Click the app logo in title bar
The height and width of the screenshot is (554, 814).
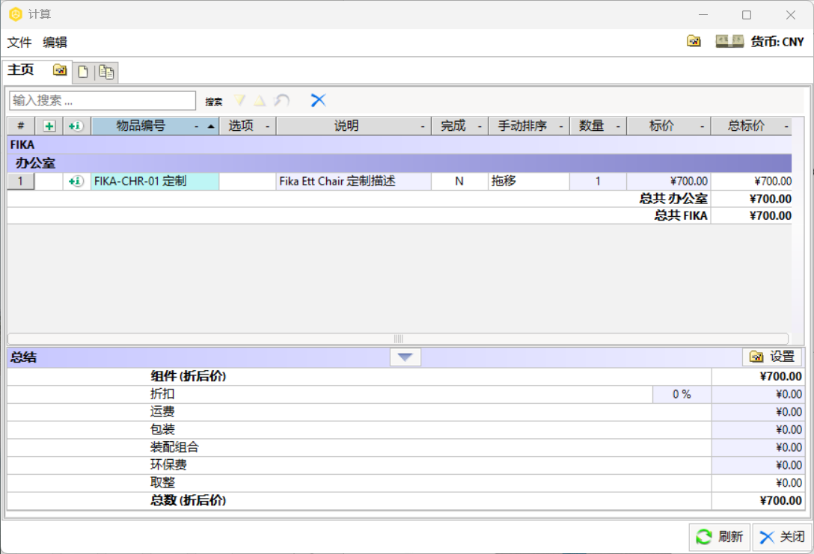pyautogui.click(x=16, y=14)
